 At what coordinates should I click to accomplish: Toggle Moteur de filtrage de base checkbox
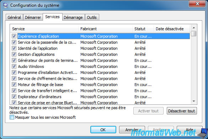[x=14, y=85]
